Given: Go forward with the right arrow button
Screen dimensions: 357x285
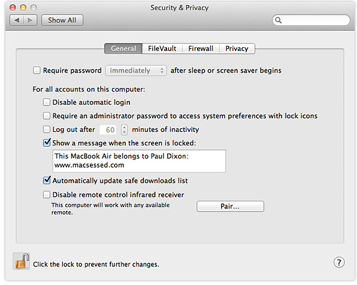Looking at the screenshot, I should coord(31,20).
